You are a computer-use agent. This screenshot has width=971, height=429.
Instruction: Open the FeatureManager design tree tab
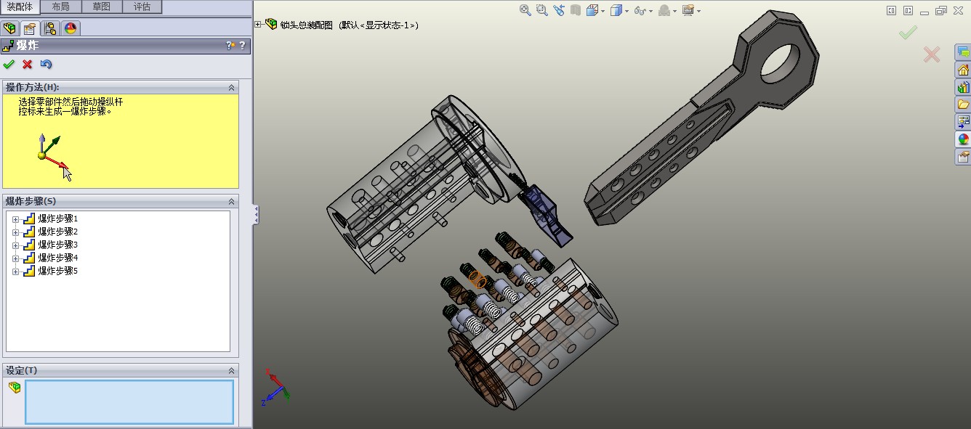9,28
